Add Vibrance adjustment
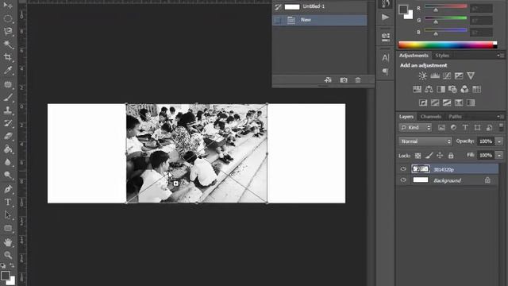Screen dimensions: 508x286 (471, 76)
